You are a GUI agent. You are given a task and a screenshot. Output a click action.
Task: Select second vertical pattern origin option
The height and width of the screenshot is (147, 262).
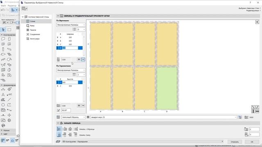65,134
